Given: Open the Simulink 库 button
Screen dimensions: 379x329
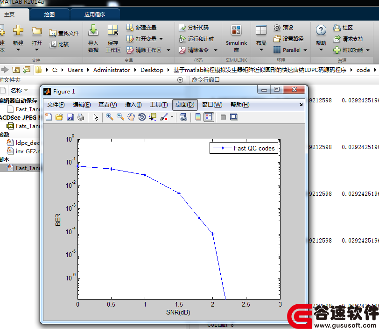Looking at the screenshot, I should [x=236, y=38].
